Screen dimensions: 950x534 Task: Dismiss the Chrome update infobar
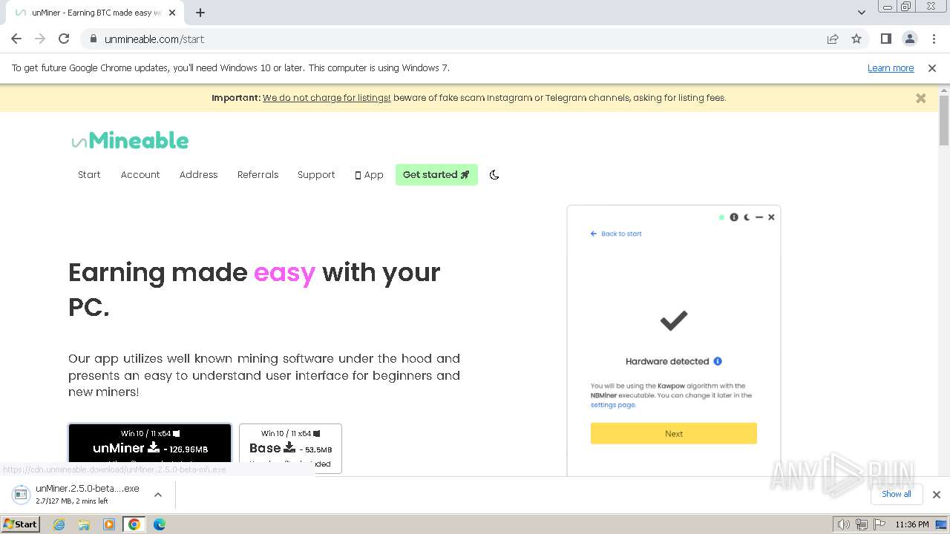click(x=932, y=67)
